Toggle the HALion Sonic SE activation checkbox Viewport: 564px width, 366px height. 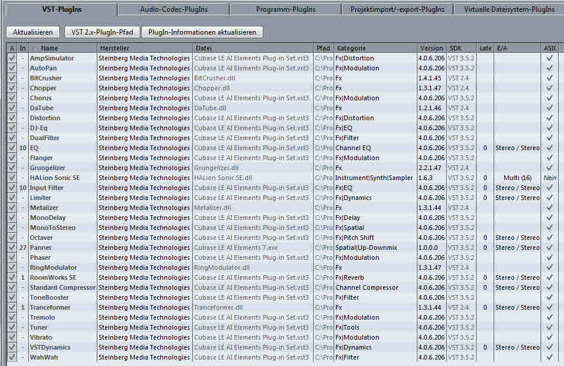coord(12,178)
